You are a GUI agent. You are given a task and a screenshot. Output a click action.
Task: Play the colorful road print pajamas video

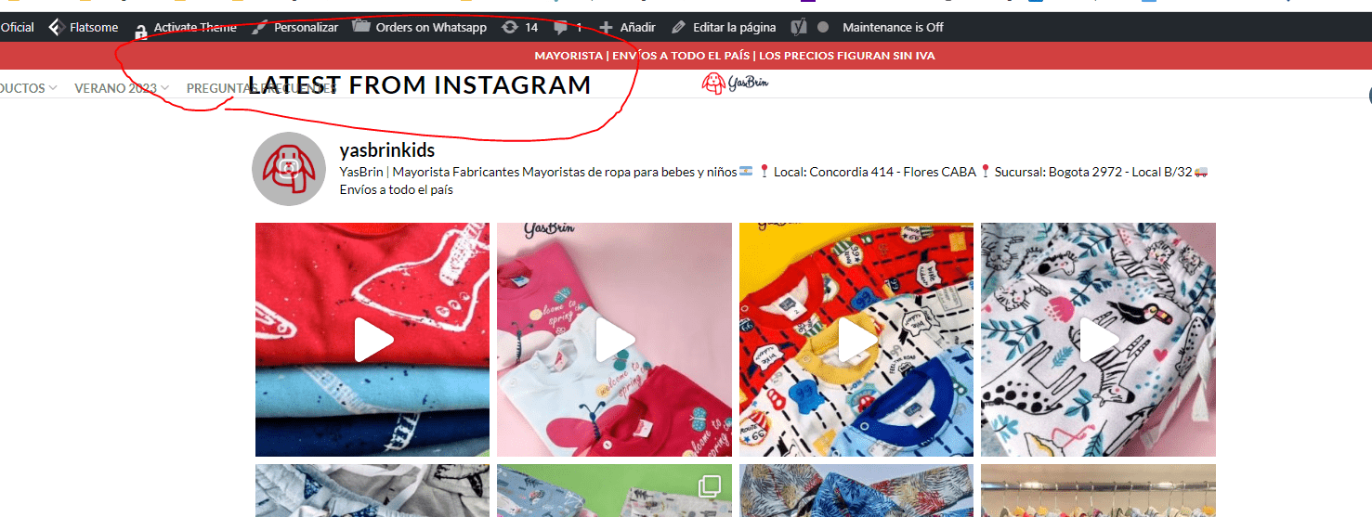click(x=856, y=340)
